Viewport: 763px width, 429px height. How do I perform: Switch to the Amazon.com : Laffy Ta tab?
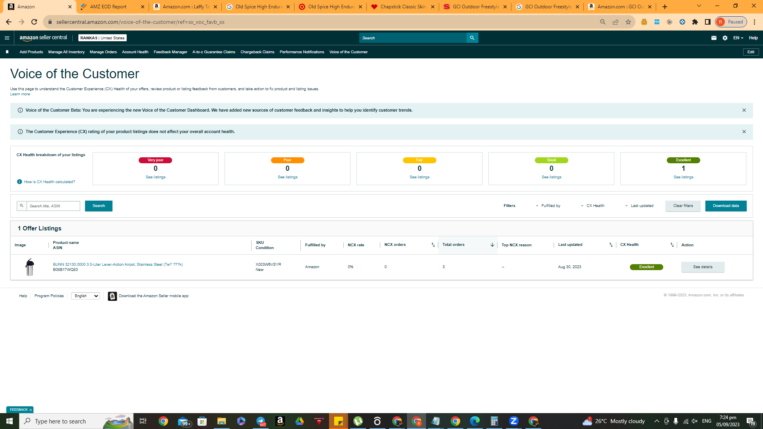pos(186,7)
